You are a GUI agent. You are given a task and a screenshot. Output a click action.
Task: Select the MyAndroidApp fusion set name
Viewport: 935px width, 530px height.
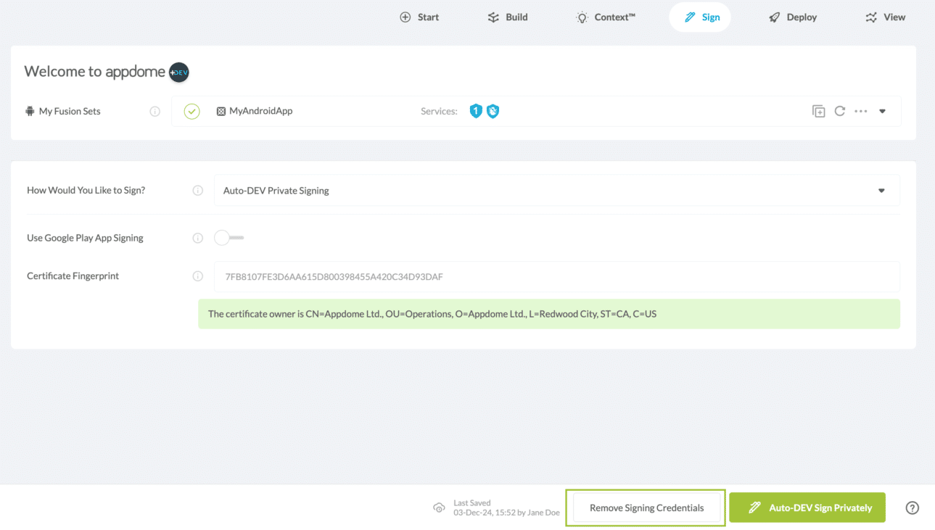[x=260, y=112]
